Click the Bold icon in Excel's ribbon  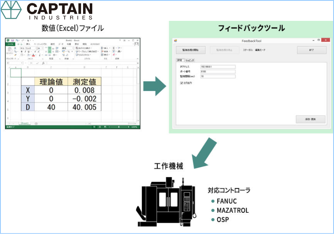click(x=22, y=51)
